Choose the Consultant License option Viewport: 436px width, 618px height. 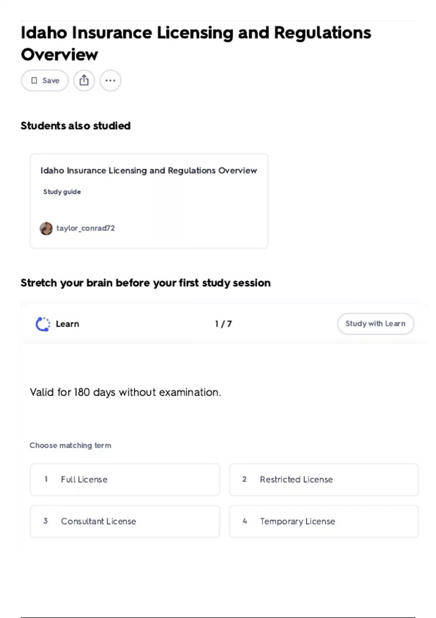click(125, 521)
